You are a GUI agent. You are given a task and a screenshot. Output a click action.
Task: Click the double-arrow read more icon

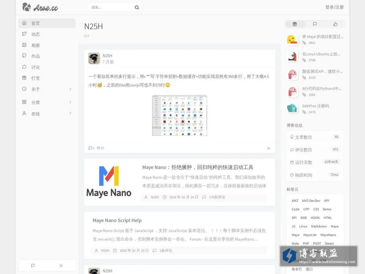click(269, 148)
